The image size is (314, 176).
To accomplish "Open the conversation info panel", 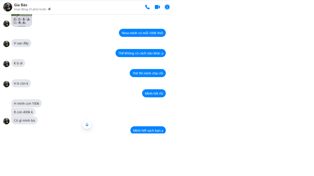I will [167, 7].
